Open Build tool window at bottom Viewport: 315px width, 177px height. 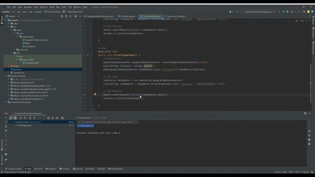tap(101, 169)
